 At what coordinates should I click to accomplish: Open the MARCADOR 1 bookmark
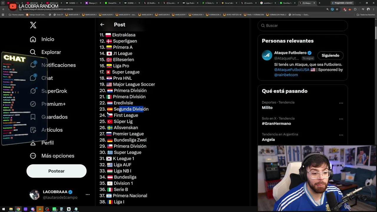click(73, 15)
